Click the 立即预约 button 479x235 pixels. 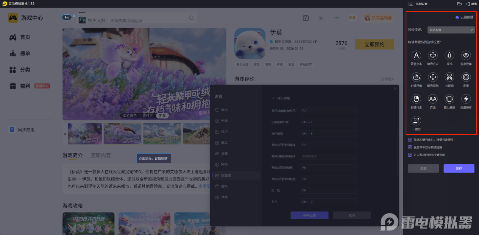pyautogui.click(x=374, y=44)
